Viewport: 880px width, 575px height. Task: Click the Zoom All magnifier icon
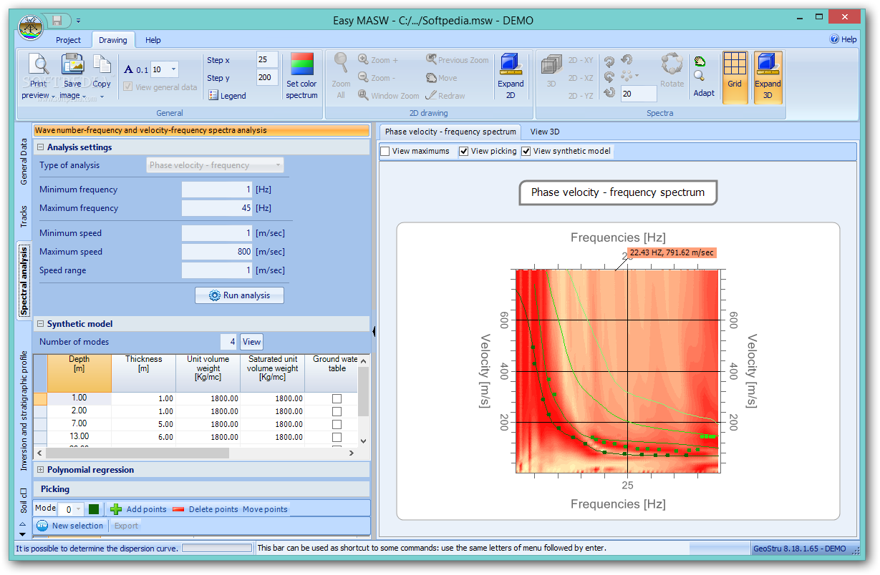point(341,63)
